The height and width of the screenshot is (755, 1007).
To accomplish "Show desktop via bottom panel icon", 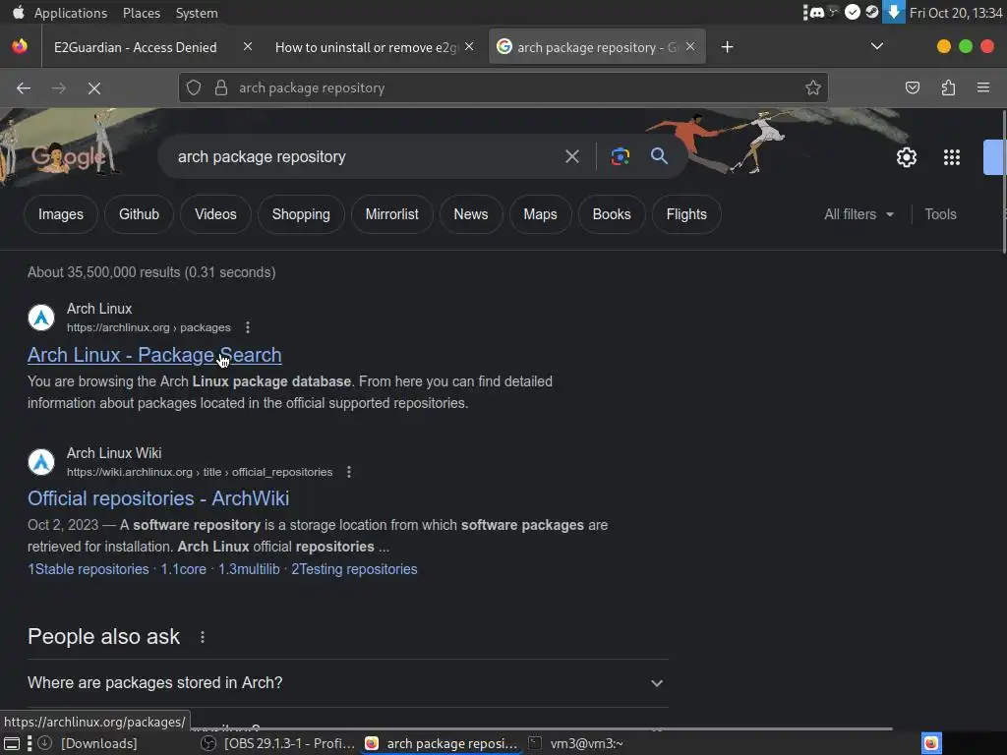I will [12, 743].
